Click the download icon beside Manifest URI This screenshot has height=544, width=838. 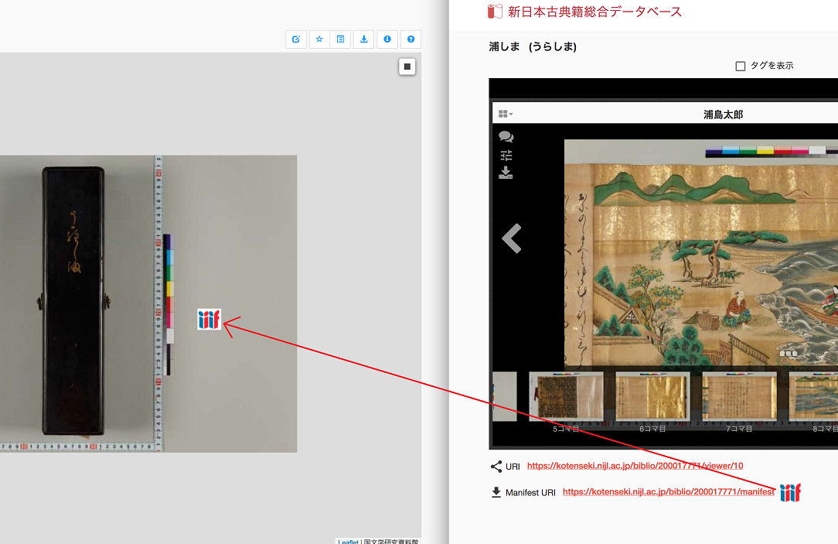tap(496, 492)
